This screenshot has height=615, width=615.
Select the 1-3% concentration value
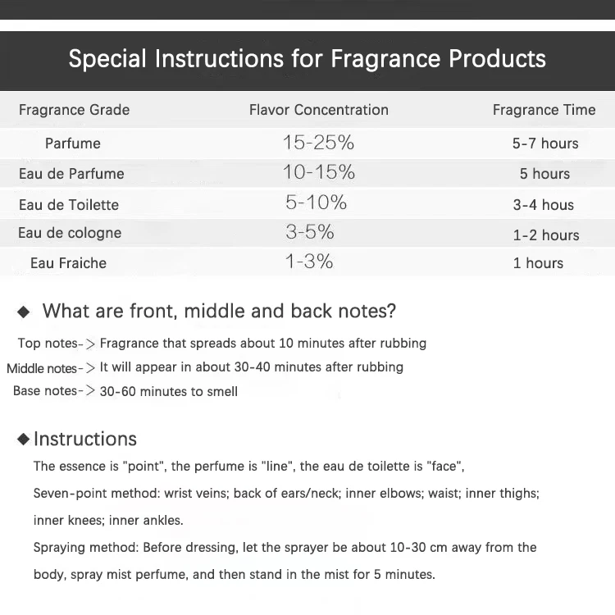[x=309, y=262]
